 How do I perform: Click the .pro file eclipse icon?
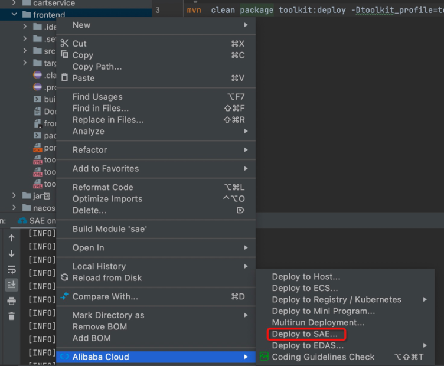click(37, 87)
